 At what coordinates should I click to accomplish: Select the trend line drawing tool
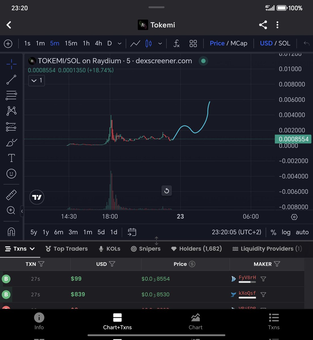pos(11,80)
